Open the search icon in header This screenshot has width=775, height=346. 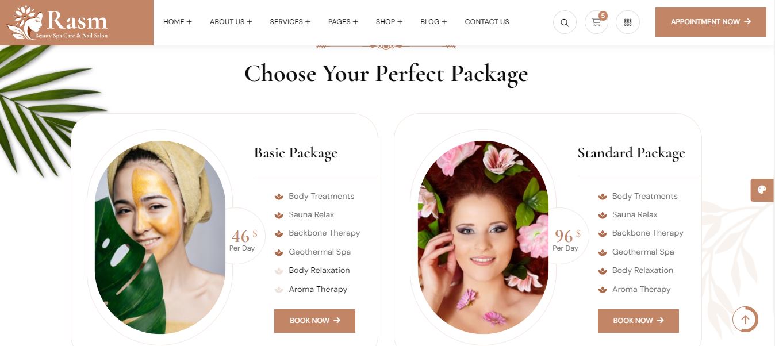click(565, 22)
